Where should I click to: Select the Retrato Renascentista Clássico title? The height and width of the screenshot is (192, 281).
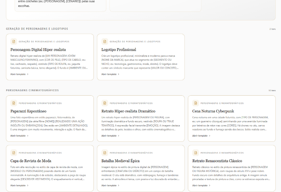[x=217, y=161]
